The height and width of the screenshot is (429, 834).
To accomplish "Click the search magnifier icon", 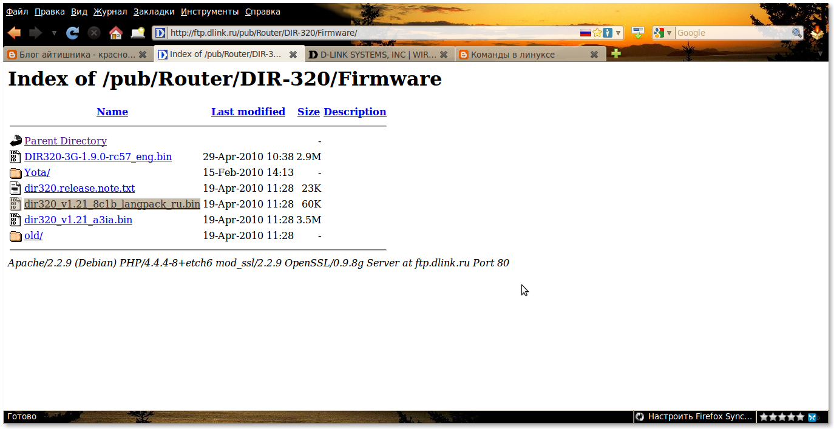I will (797, 33).
